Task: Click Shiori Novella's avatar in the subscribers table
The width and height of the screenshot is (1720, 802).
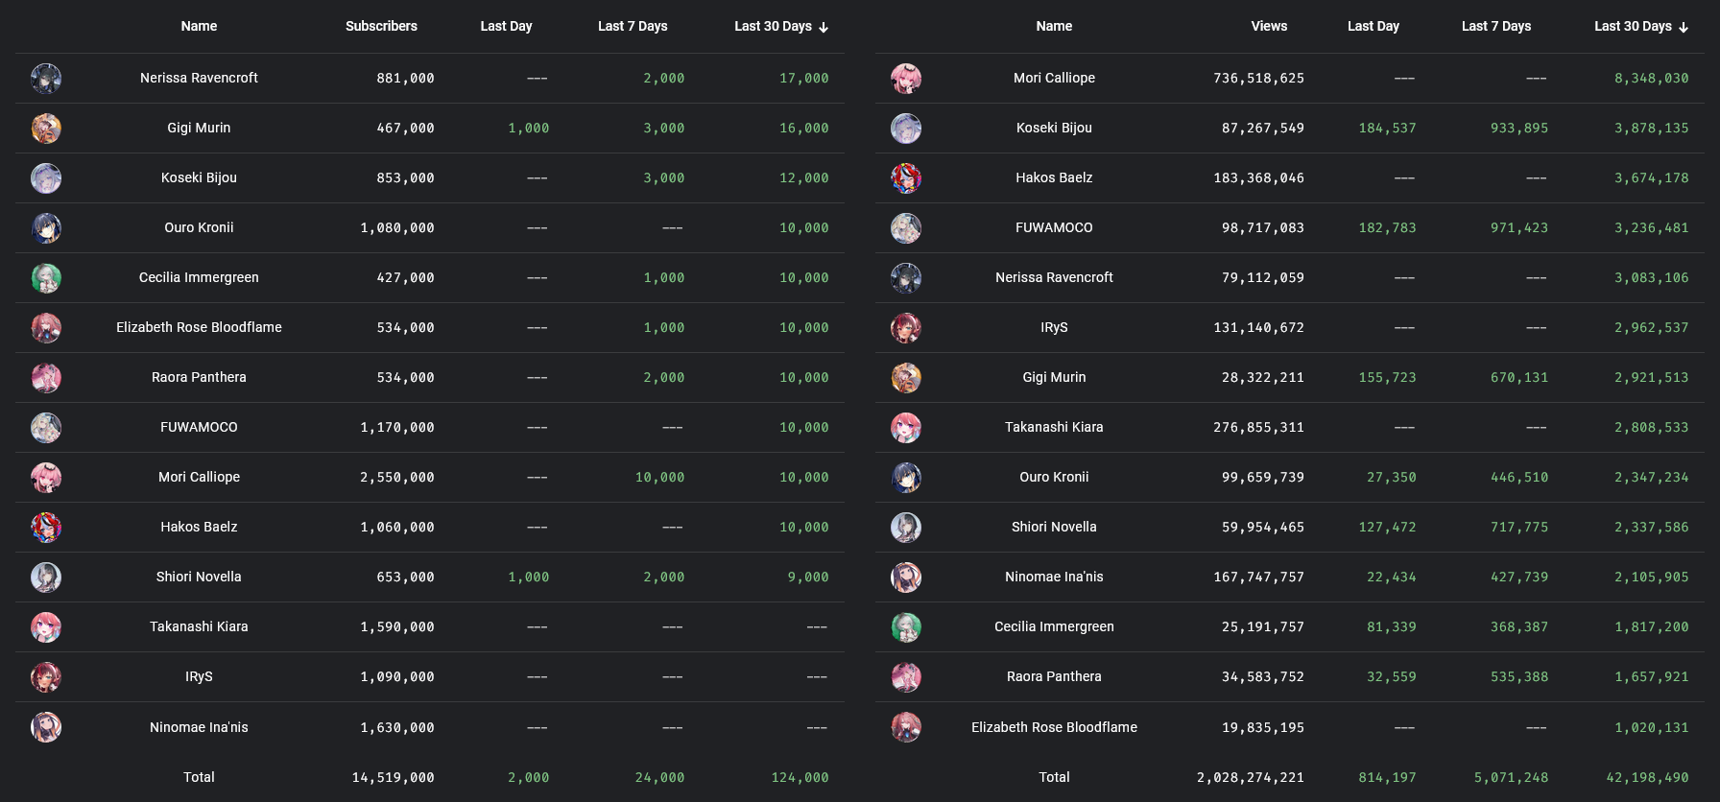Action: coord(46,577)
